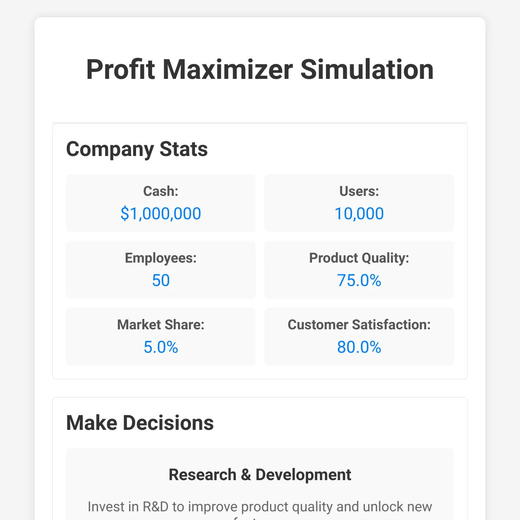520x520 pixels.
Task: Open the Research & Development section
Action: pos(260,474)
